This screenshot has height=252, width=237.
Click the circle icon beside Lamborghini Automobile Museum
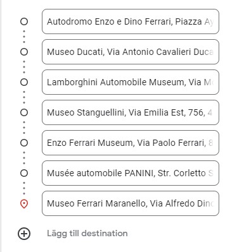pos(24,82)
